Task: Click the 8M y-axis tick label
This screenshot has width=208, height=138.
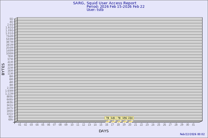Action: tap(11, 76)
